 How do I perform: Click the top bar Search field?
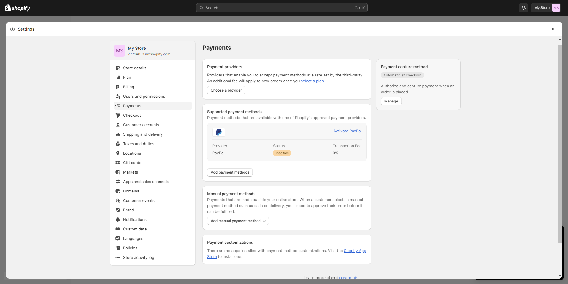click(x=282, y=8)
